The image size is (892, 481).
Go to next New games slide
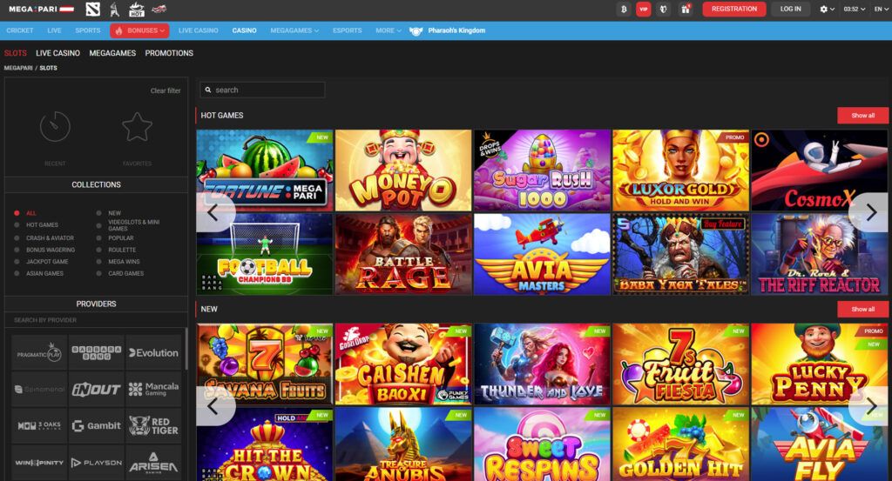point(871,406)
